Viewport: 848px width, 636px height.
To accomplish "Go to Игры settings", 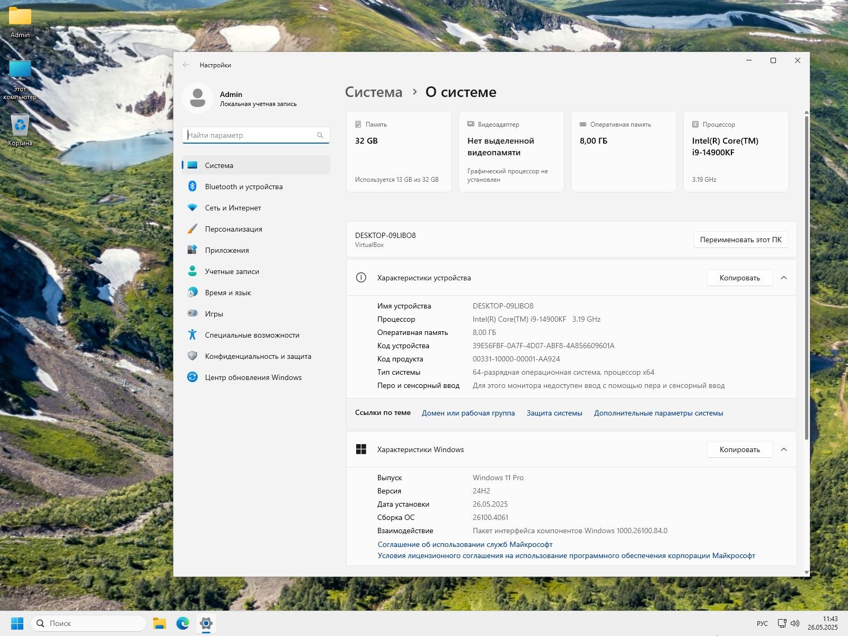I will (256, 314).
